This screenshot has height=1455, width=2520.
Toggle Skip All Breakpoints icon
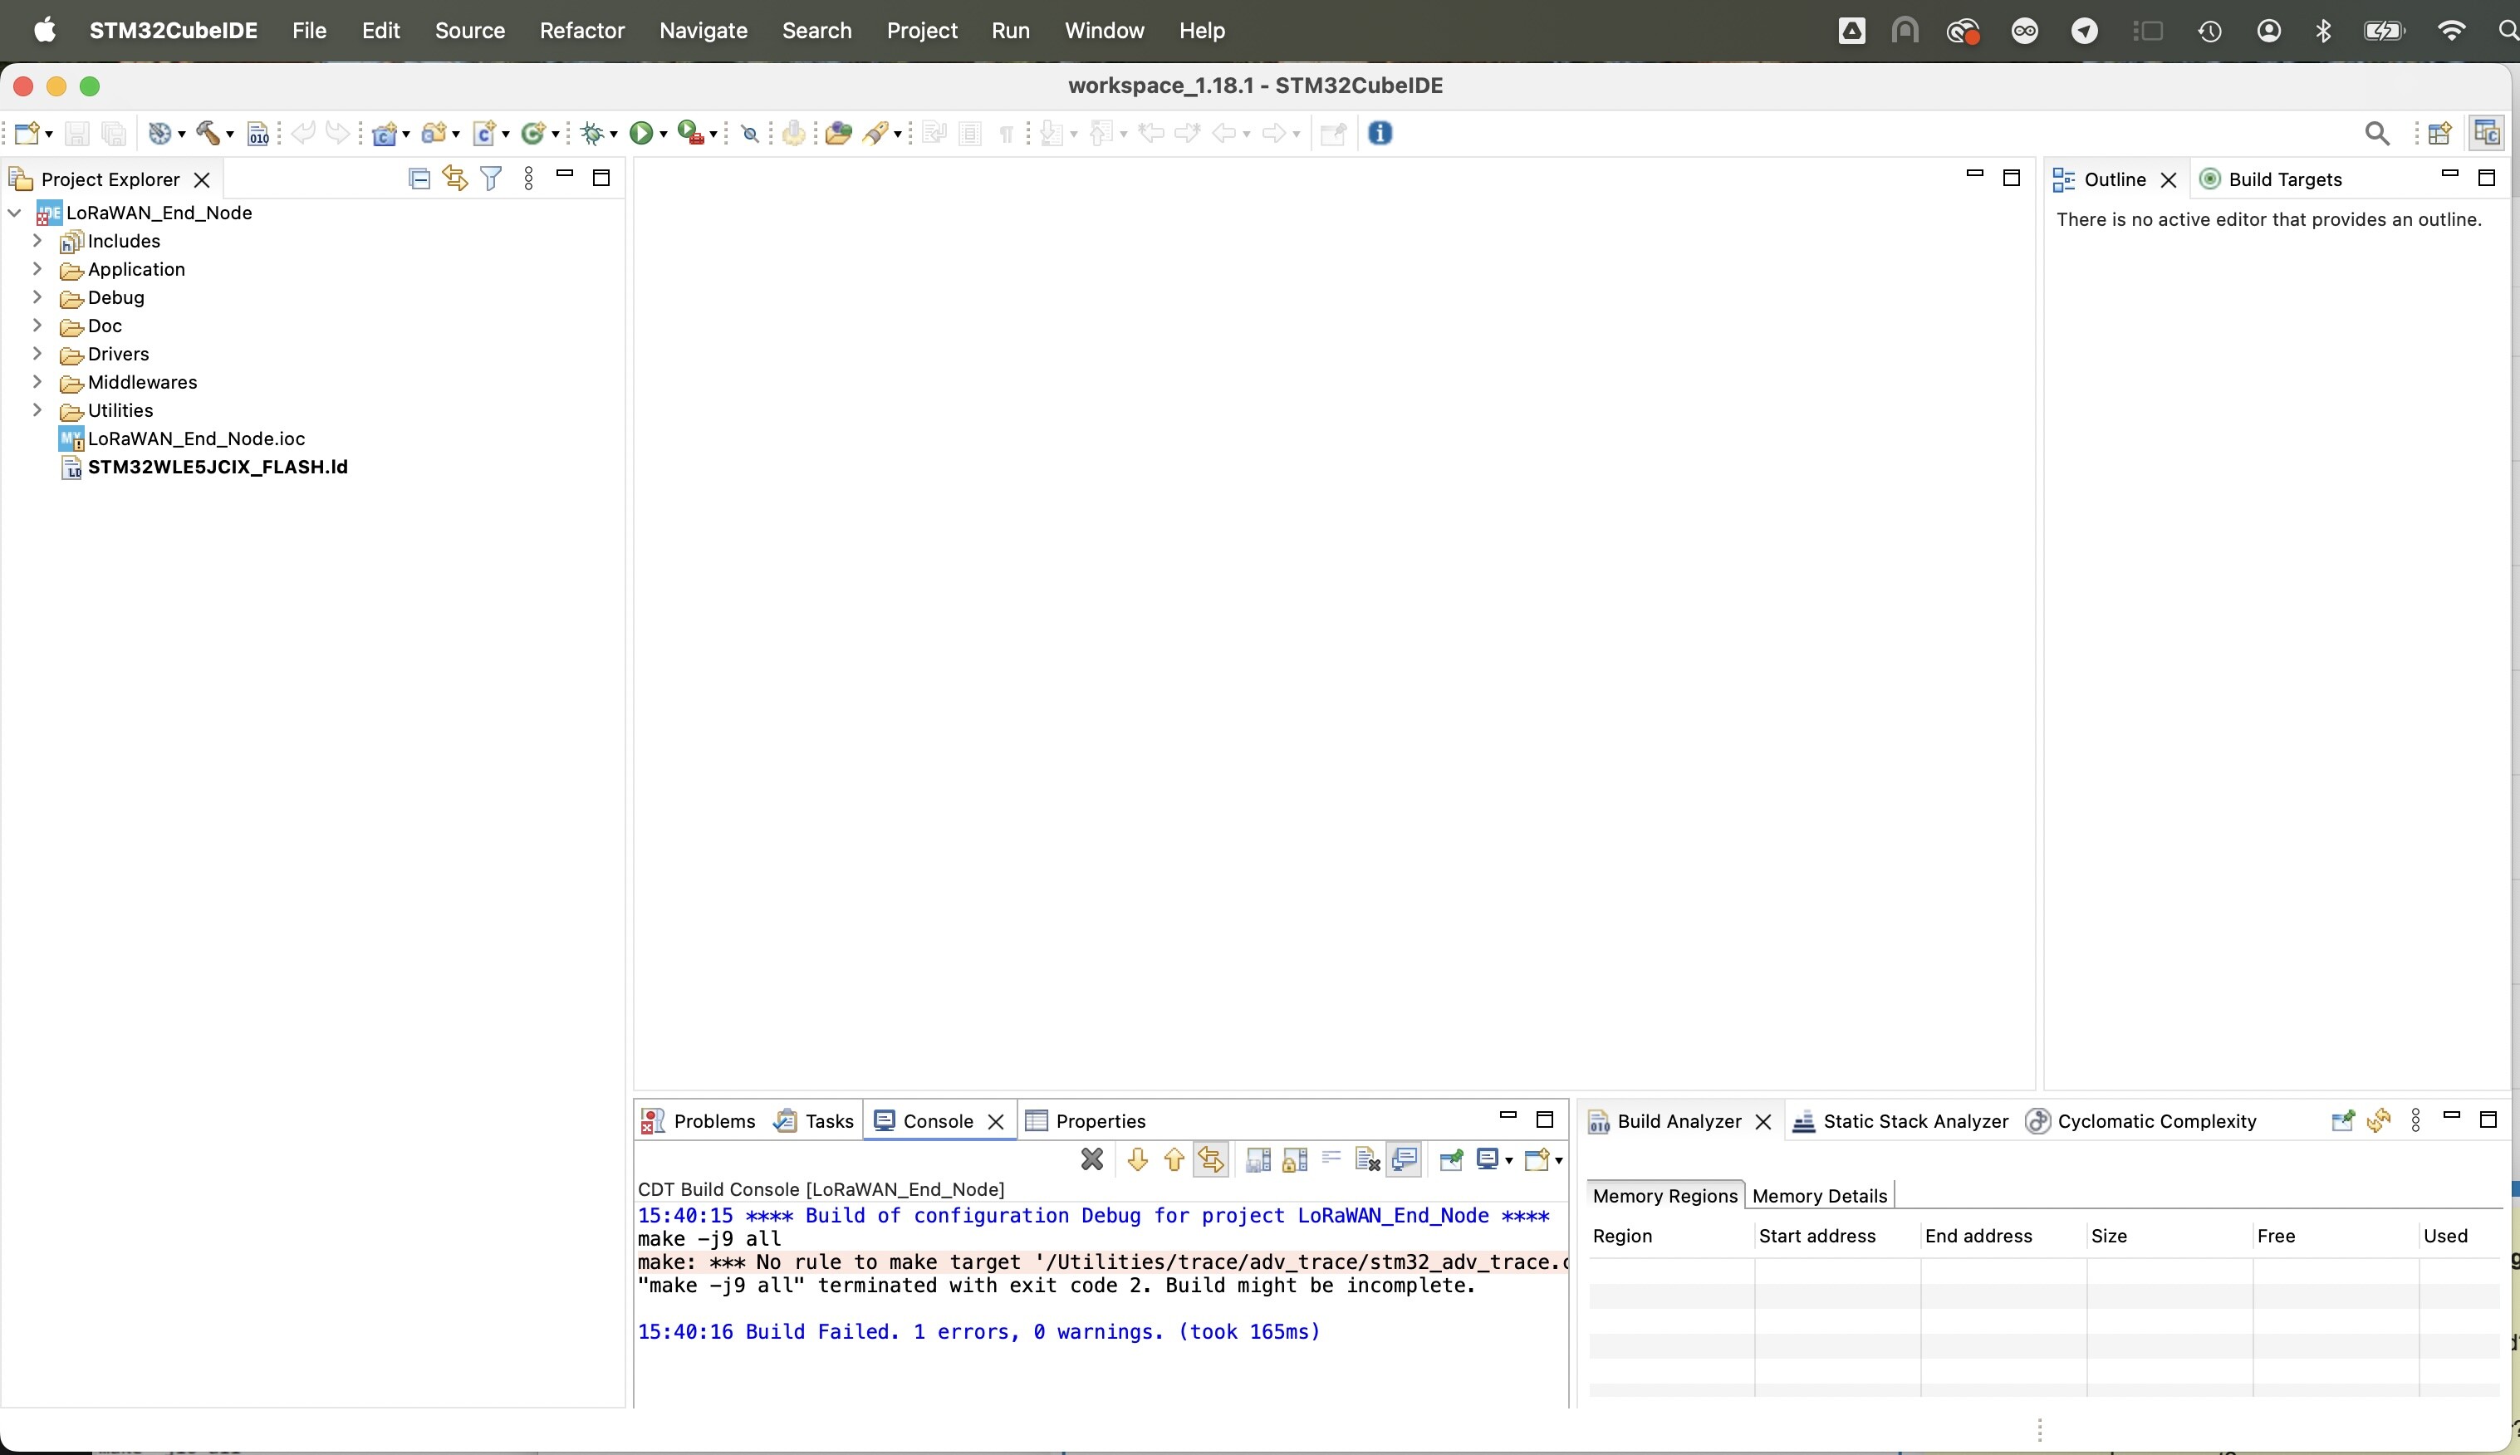(x=750, y=134)
